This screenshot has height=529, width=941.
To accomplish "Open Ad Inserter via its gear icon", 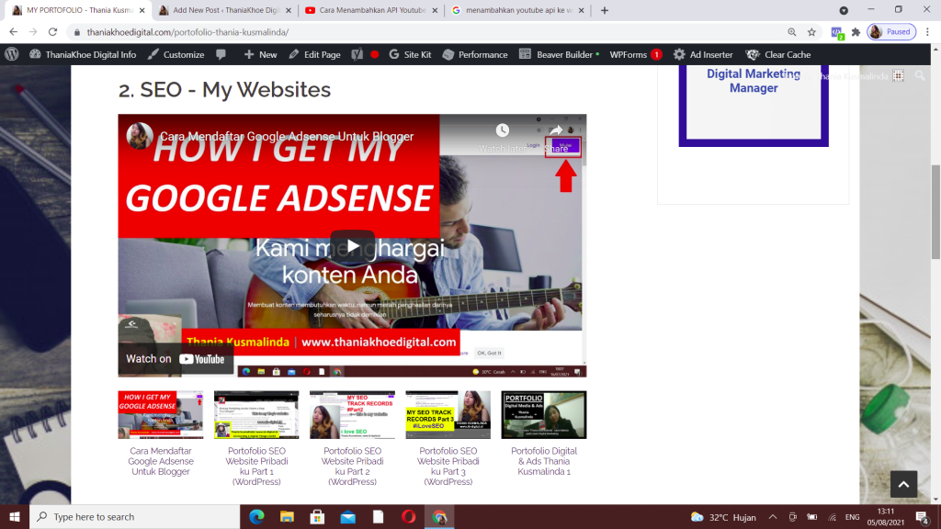I will [678, 54].
